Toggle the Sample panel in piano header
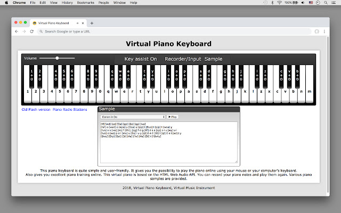Viewport: 341px width, 213px height. tap(214, 59)
